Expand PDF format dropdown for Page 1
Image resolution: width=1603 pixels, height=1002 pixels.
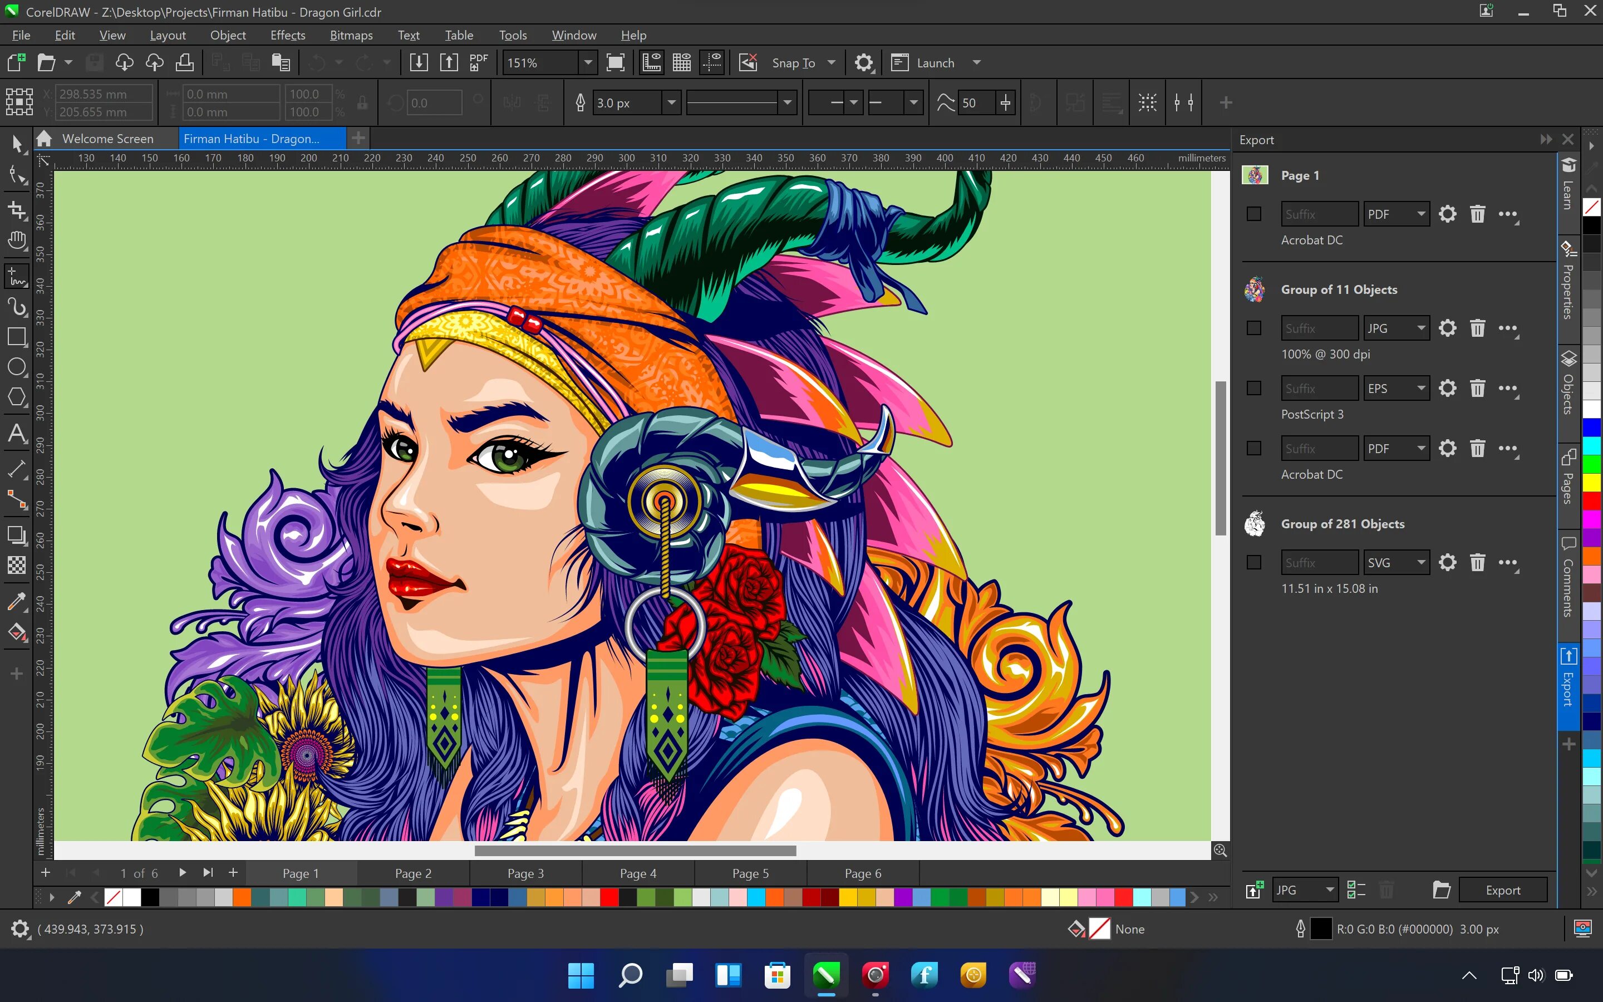(x=1420, y=214)
